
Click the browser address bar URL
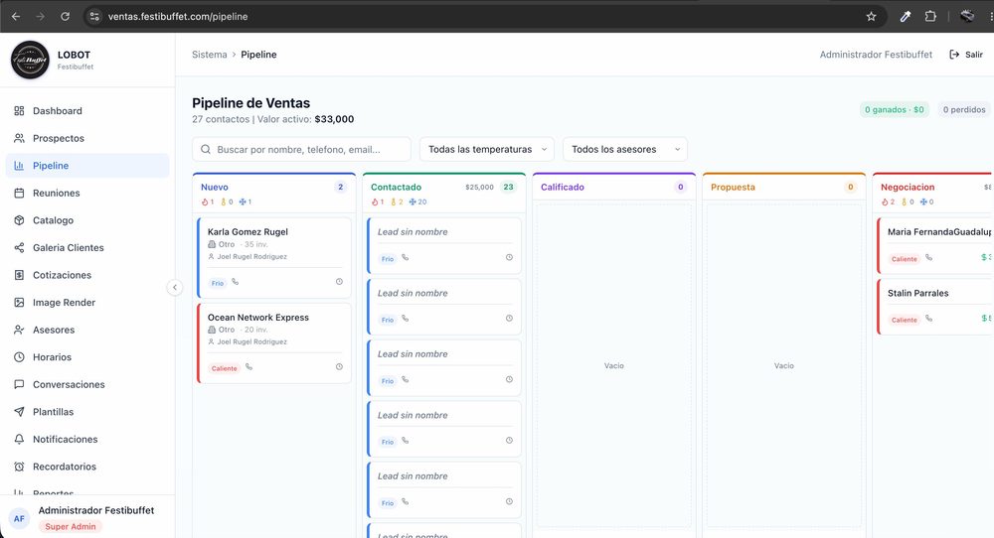(x=178, y=17)
